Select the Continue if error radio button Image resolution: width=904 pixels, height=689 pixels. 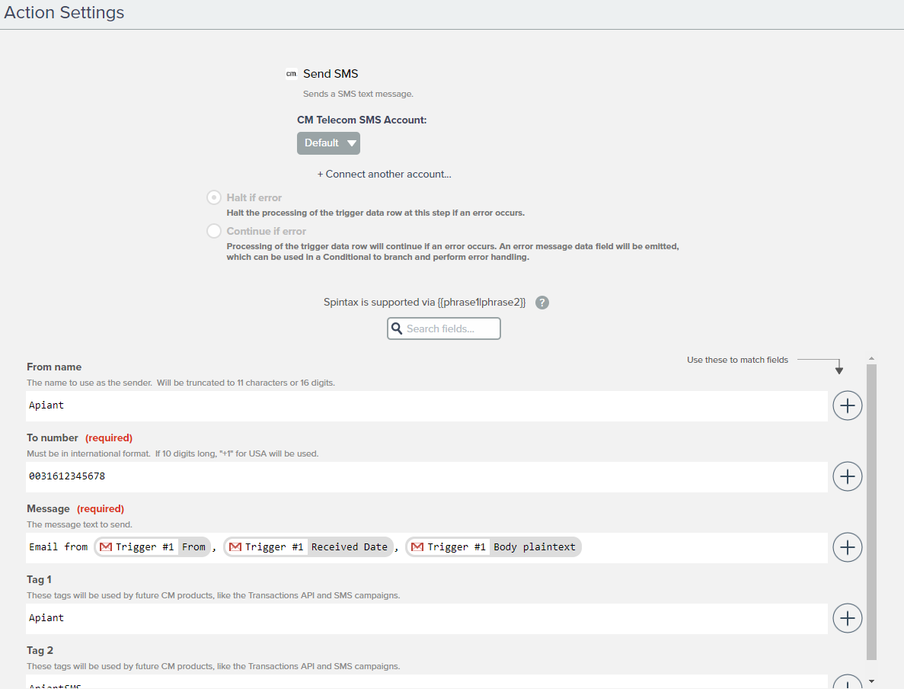point(214,231)
